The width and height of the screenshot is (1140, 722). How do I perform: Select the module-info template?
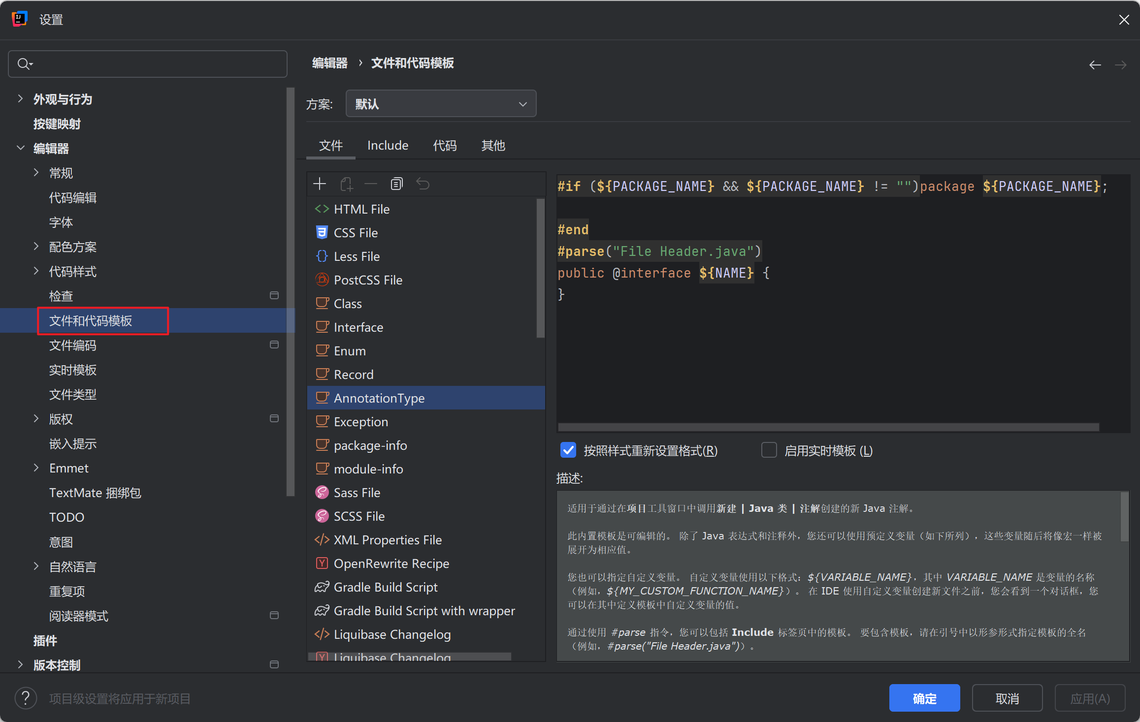(426, 469)
